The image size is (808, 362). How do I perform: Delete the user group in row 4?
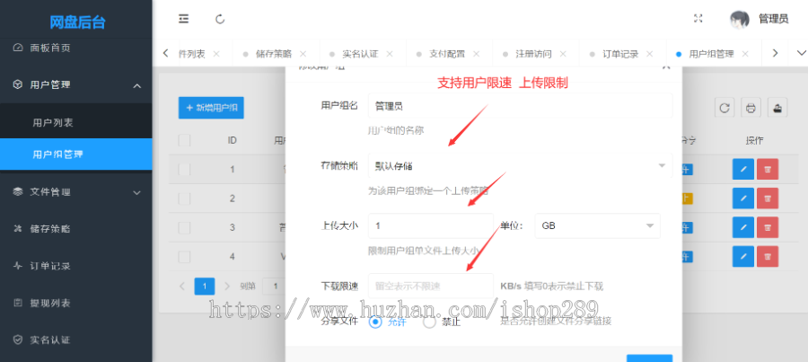tap(768, 256)
